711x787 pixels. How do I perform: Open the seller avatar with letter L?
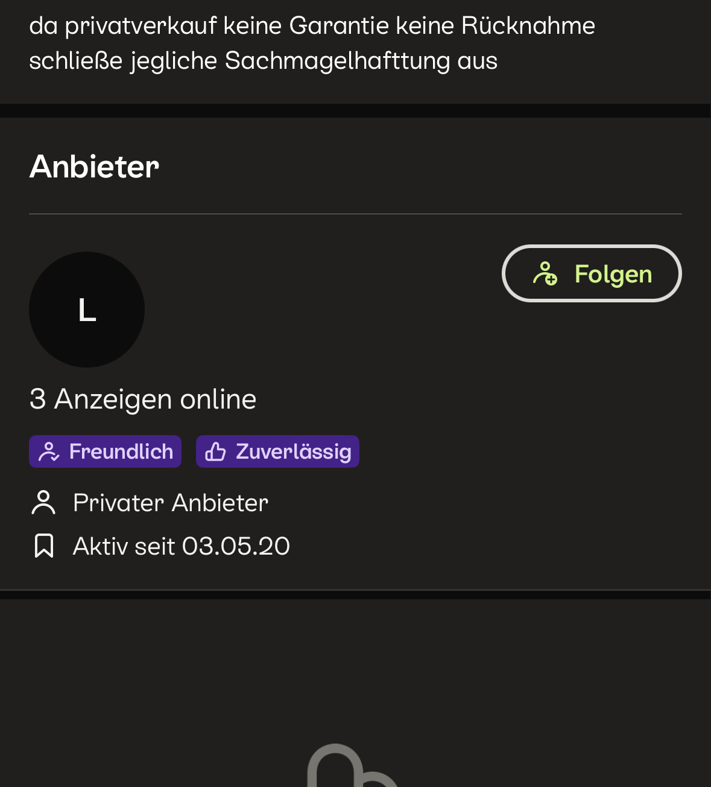pos(87,310)
